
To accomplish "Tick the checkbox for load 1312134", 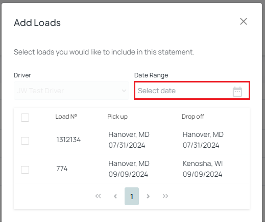I will (x=25, y=141).
